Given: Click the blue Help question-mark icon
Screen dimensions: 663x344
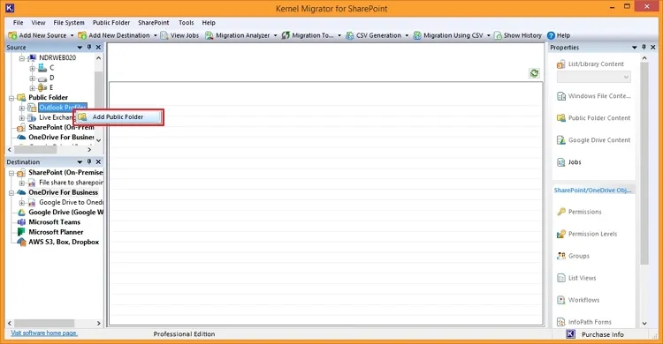Looking at the screenshot, I should 551,35.
